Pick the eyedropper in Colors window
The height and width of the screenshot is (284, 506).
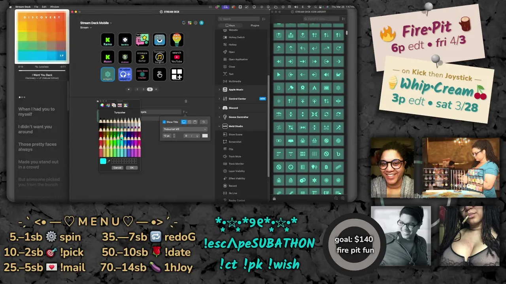click(109, 161)
